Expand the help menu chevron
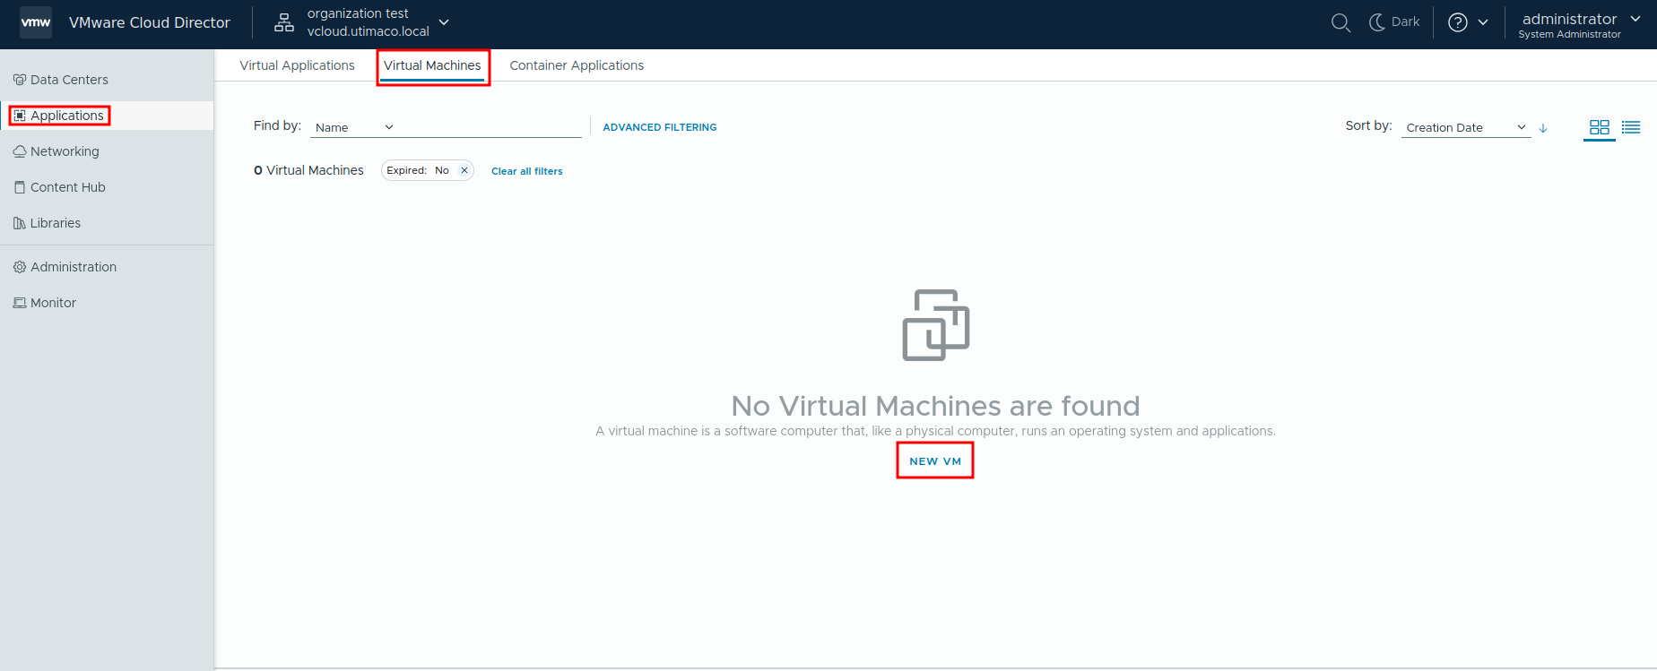 1483,22
